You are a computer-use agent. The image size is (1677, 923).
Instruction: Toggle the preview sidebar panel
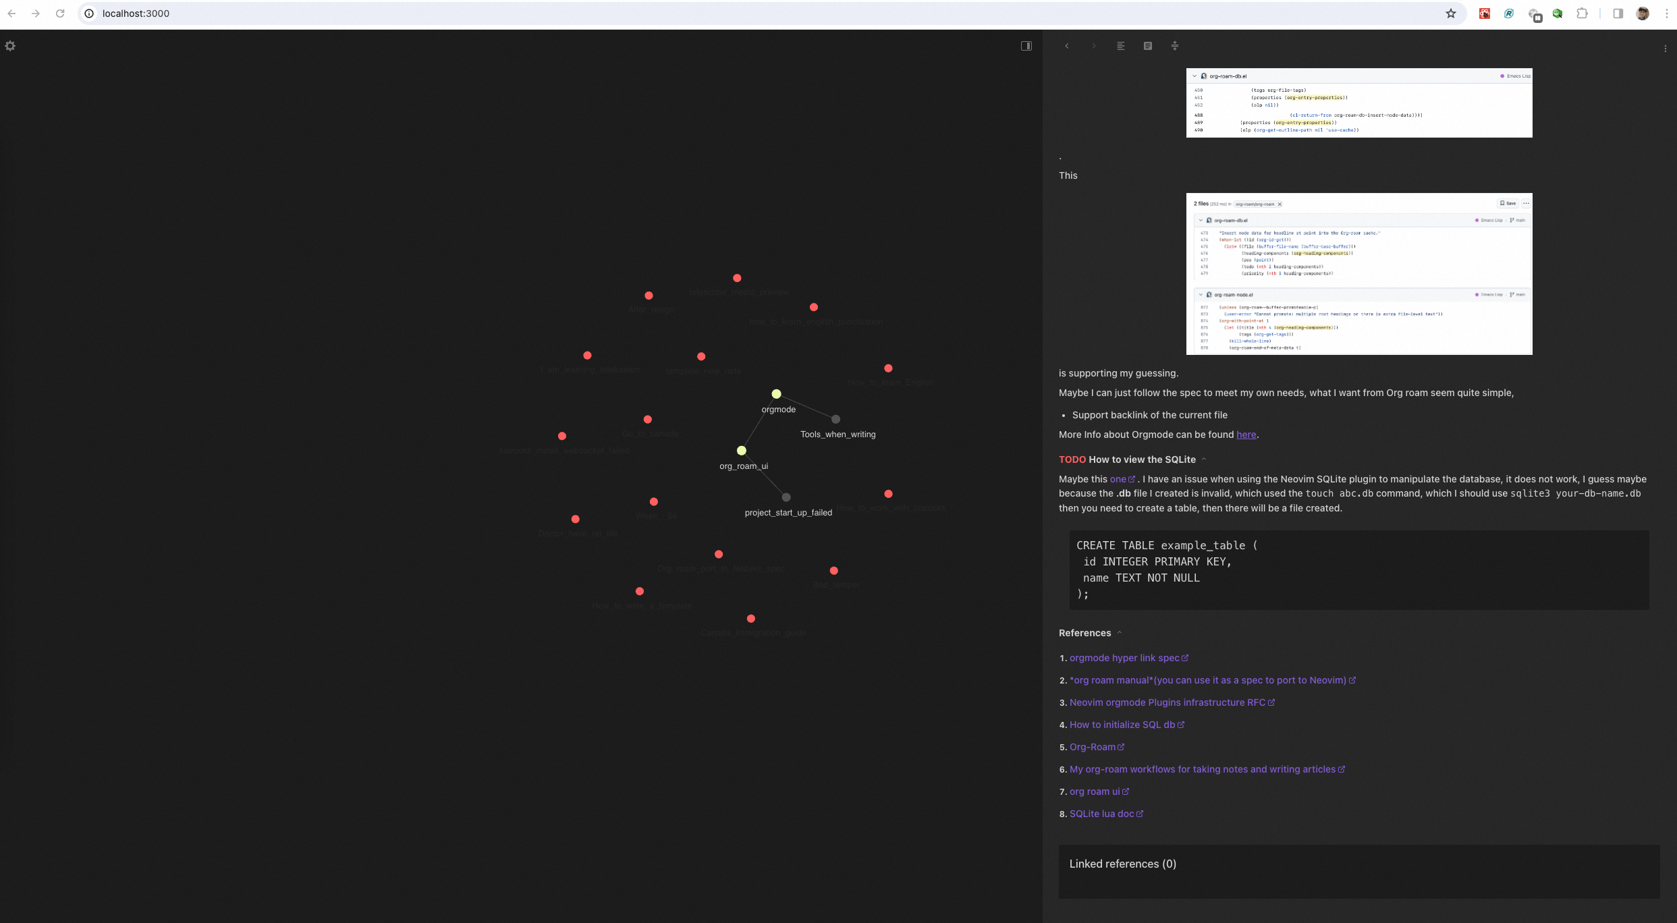pos(1026,46)
